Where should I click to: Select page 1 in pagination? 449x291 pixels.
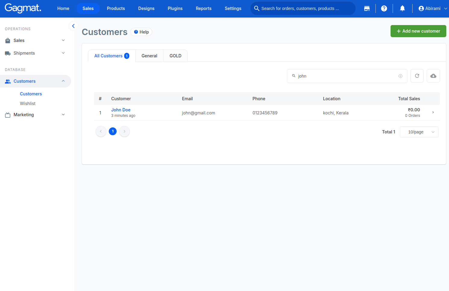pos(113,131)
